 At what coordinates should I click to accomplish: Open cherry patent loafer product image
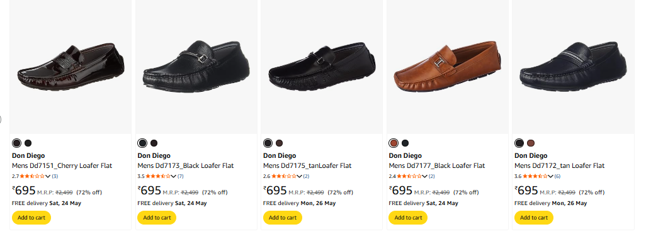click(x=71, y=67)
